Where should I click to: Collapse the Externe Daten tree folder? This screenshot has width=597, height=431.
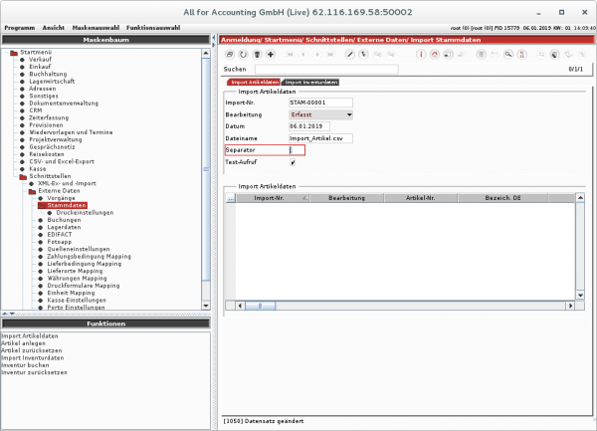tap(30, 191)
